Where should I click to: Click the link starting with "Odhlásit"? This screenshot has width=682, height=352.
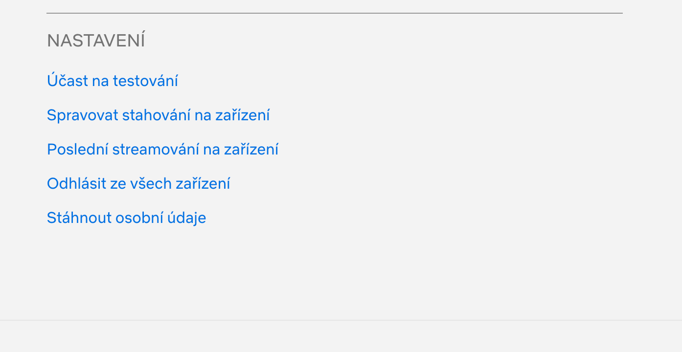point(138,183)
